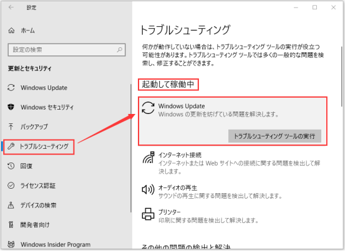Screen dimensions: 345x251
Task: Click the プリンター printer icon
Action: click(148, 214)
